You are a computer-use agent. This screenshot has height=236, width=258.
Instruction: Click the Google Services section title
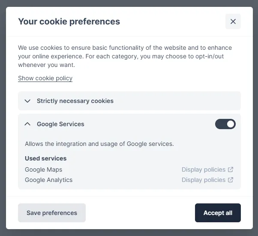[60, 124]
